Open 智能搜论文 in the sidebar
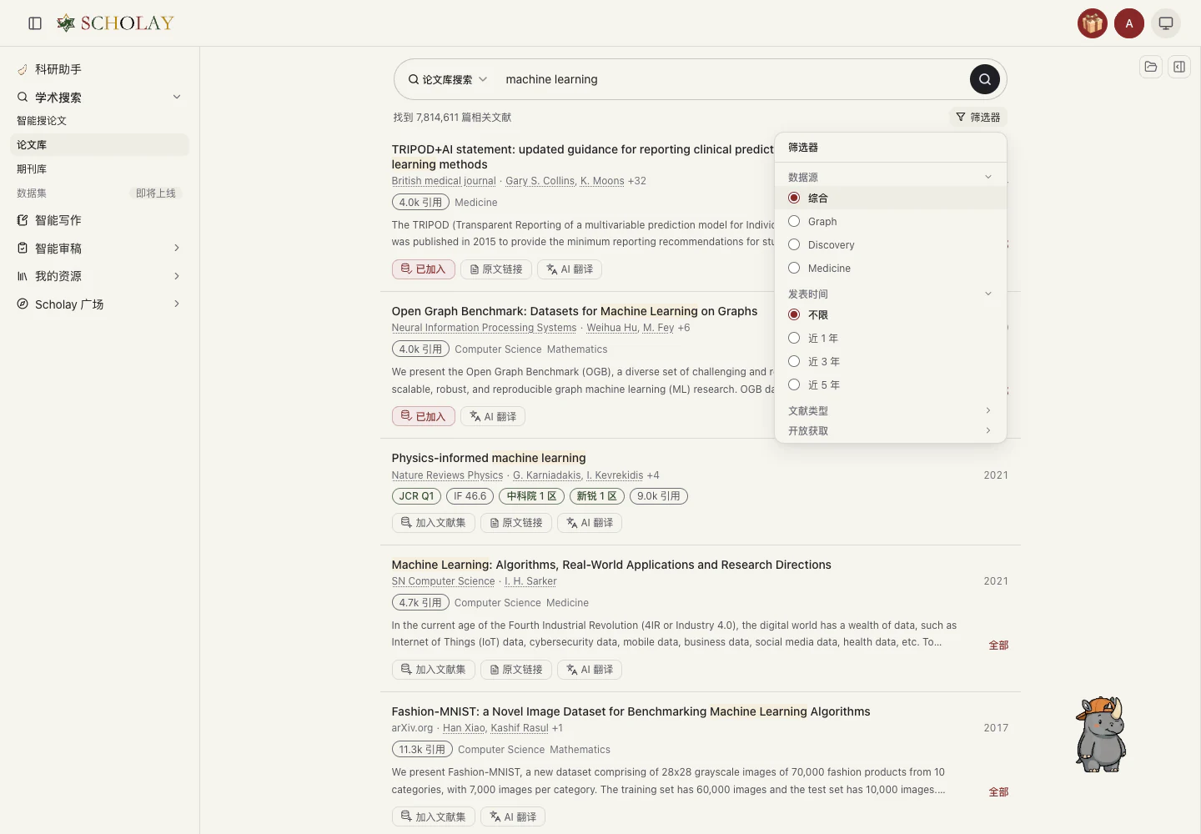Screen dimensions: 1201x834 tap(99, 121)
